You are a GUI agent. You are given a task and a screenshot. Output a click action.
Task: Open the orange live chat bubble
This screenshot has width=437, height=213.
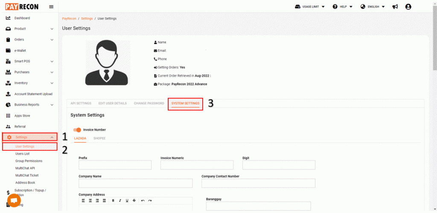pyautogui.click(x=14, y=201)
